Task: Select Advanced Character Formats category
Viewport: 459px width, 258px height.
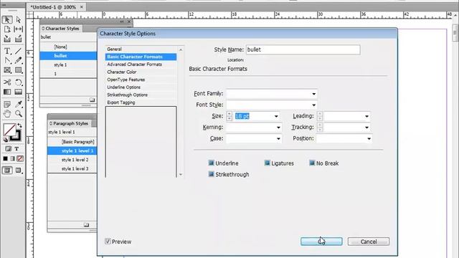Action: pos(141,64)
